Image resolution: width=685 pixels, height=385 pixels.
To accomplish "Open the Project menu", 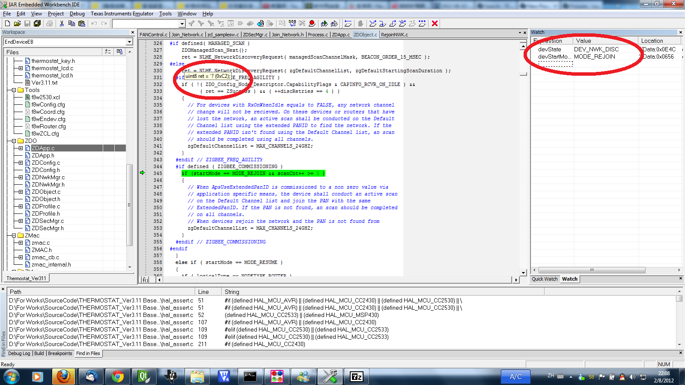I will point(56,14).
